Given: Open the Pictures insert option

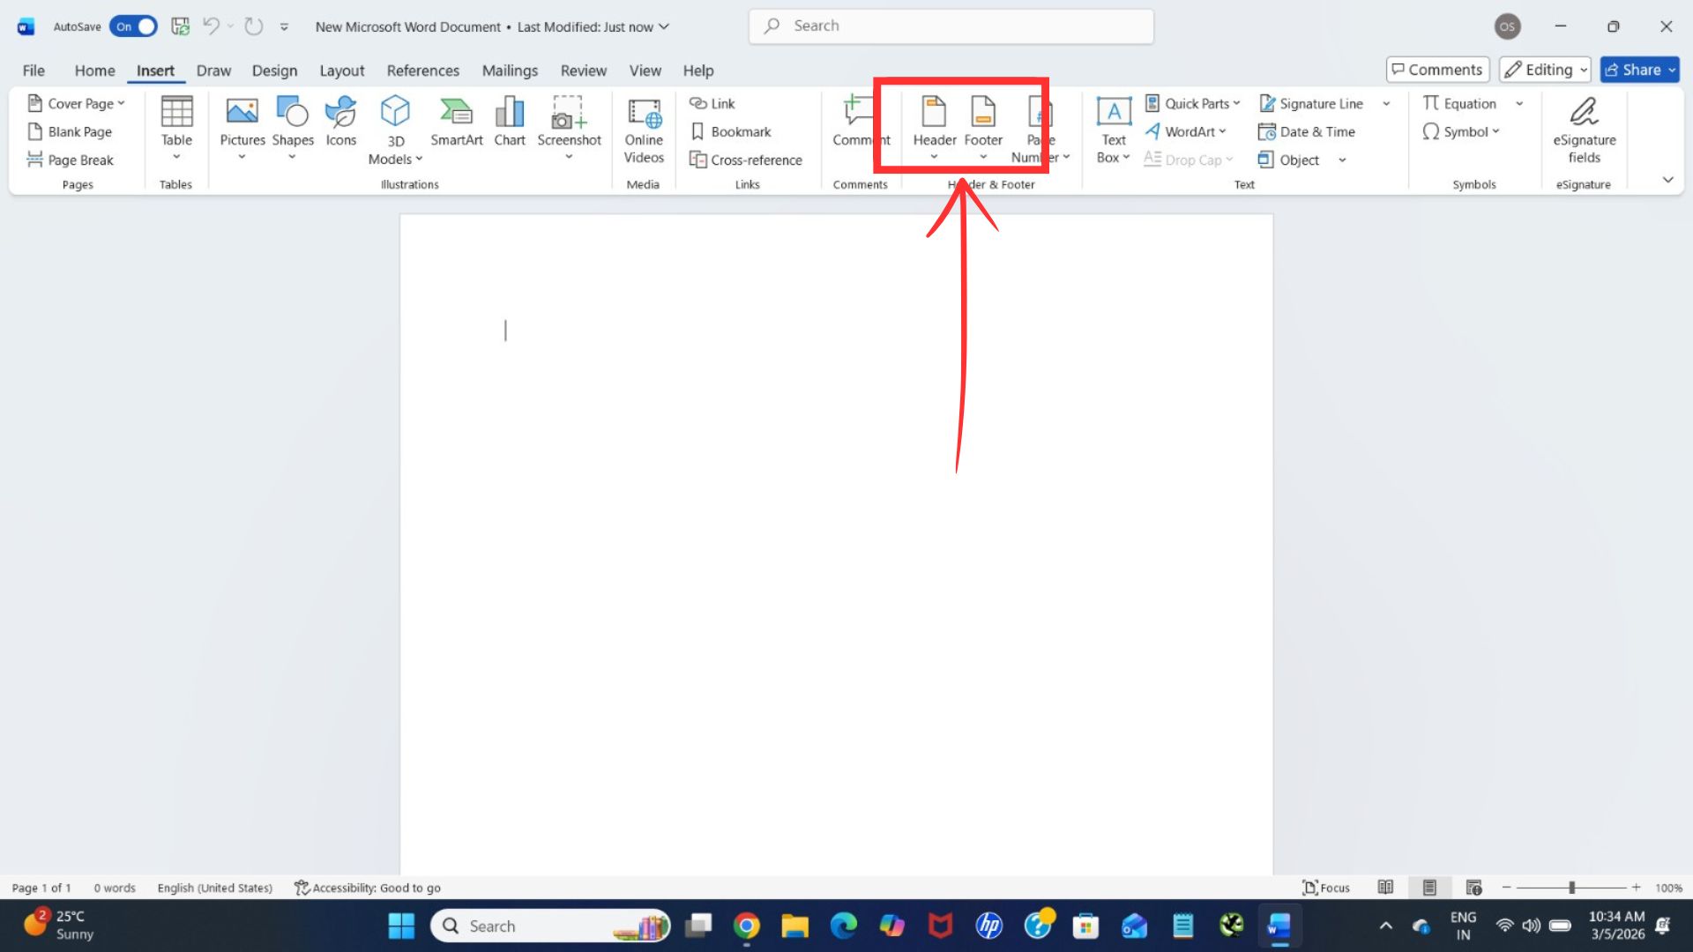Looking at the screenshot, I should pos(242,123).
